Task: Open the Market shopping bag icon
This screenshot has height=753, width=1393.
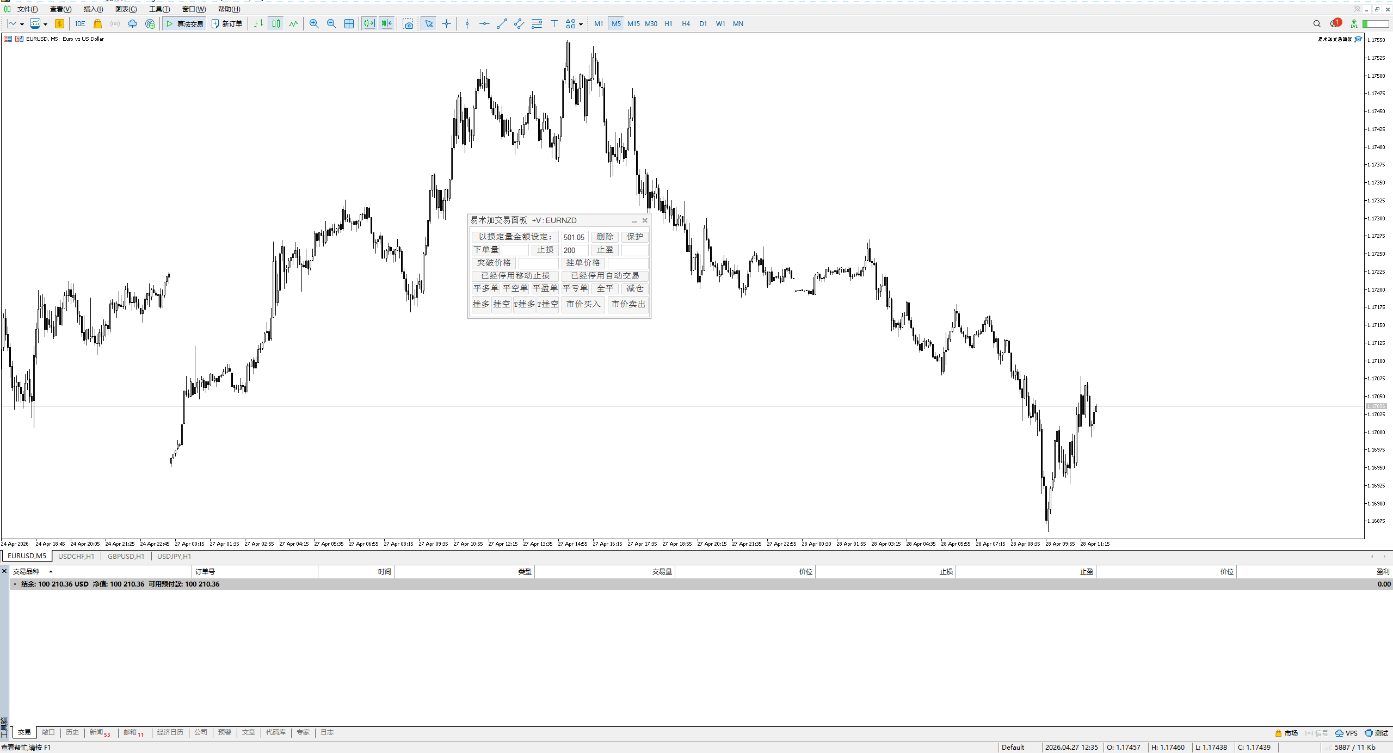Action: click(x=97, y=23)
